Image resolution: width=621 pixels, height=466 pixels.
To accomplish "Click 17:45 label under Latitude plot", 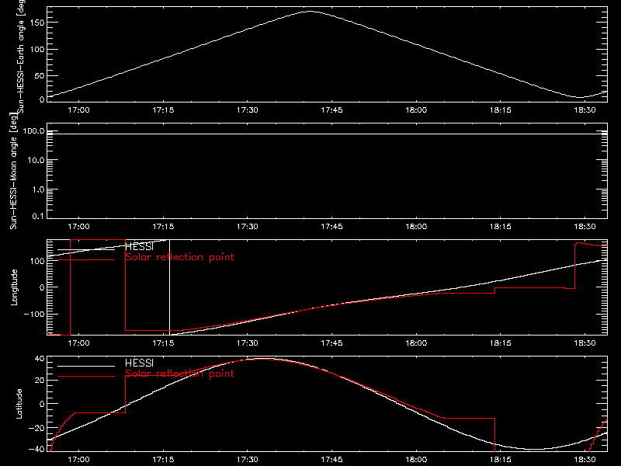I will (332, 460).
